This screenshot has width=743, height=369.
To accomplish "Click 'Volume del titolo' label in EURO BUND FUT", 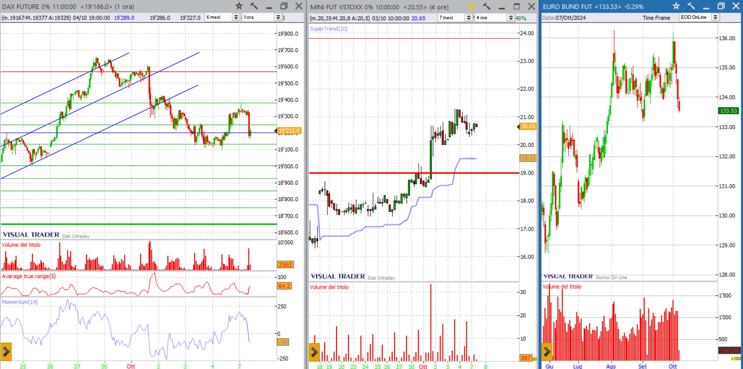I will pyautogui.click(x=562, y=286).
